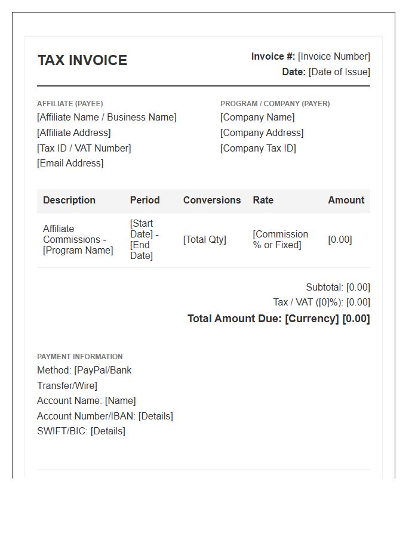This screenshot has width=418, height=537.
Task: Click the Subtotal: [0.00] line
Action: pyautogui.click(x=338, y=287)
